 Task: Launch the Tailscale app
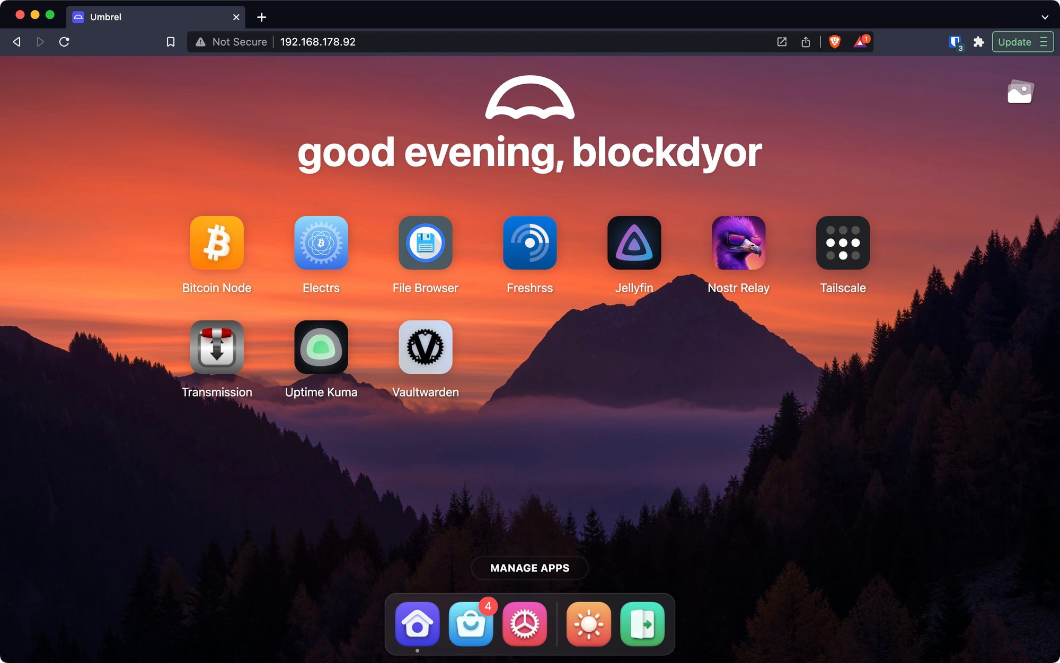[843, 243]
